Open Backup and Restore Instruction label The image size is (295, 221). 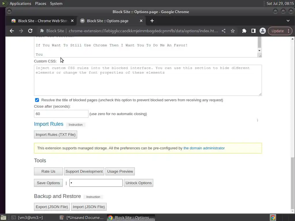(93, 197)
